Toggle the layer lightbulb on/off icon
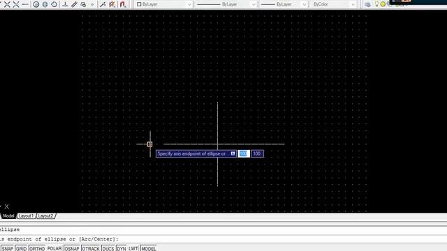 pyautogui.click(x=376, y=4)
